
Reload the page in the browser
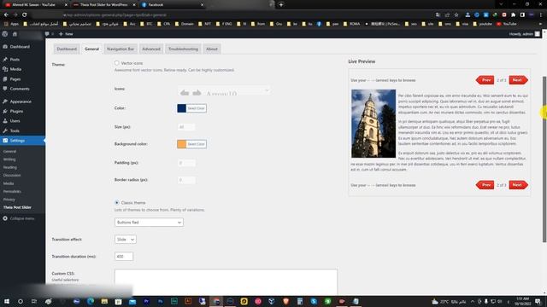point(25,15)
